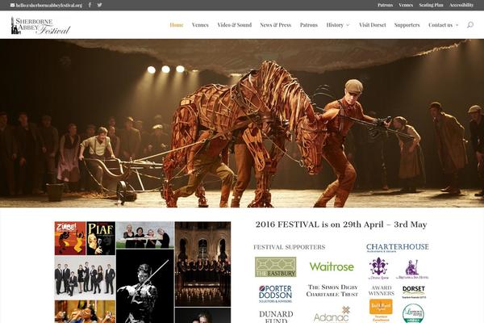
Task: Open the Twitter icon in top bar
Action: pyautogui.click(x=99, y=5)
